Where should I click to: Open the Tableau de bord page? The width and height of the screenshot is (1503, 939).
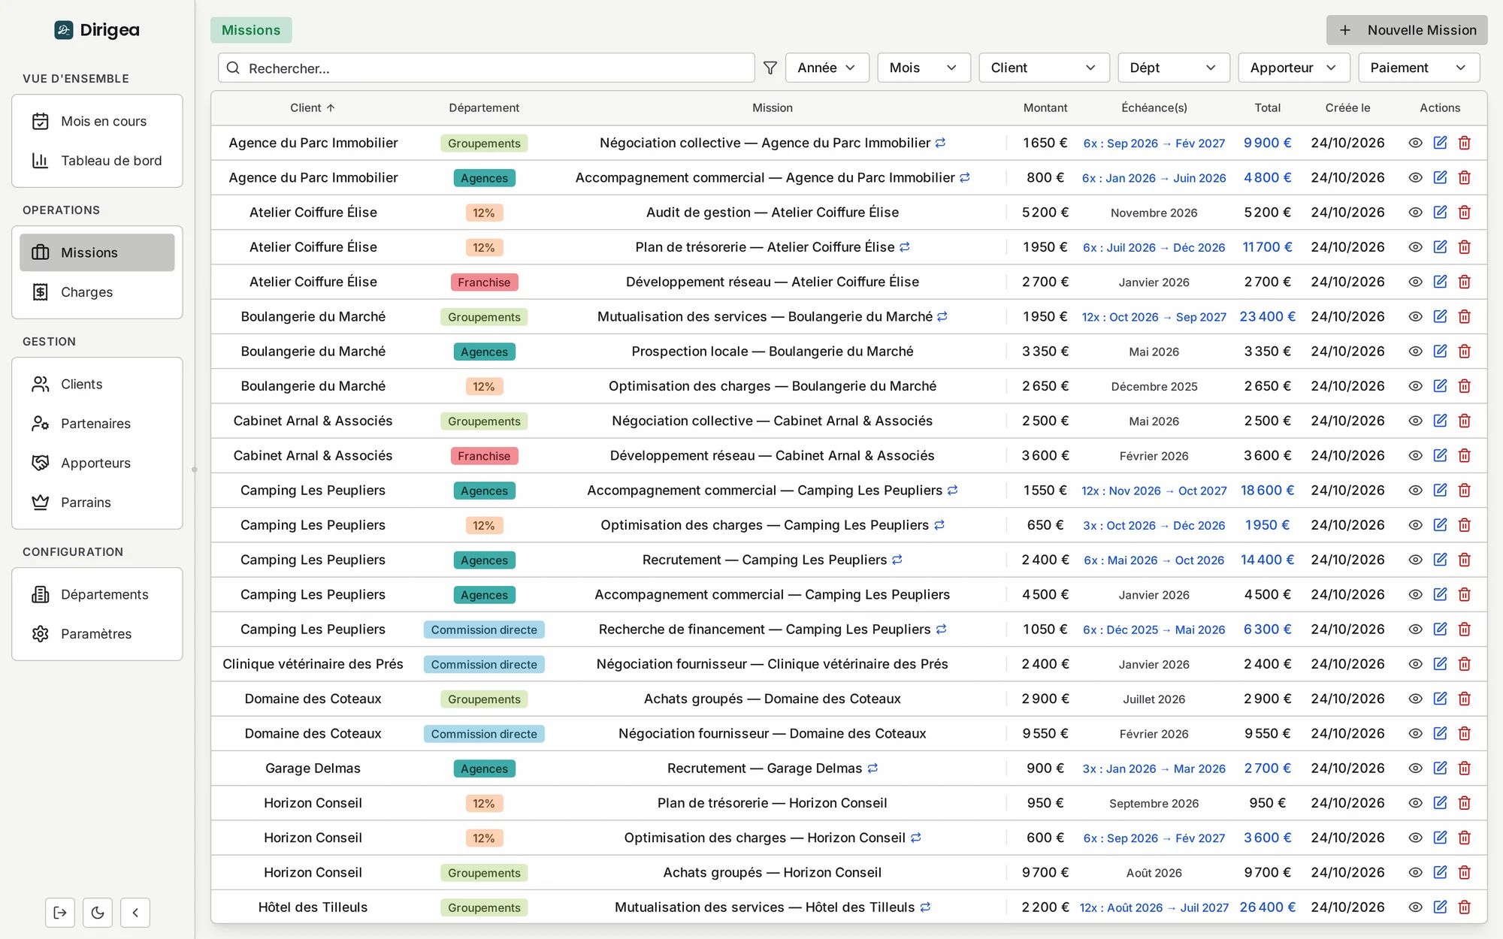coord(97,160)
